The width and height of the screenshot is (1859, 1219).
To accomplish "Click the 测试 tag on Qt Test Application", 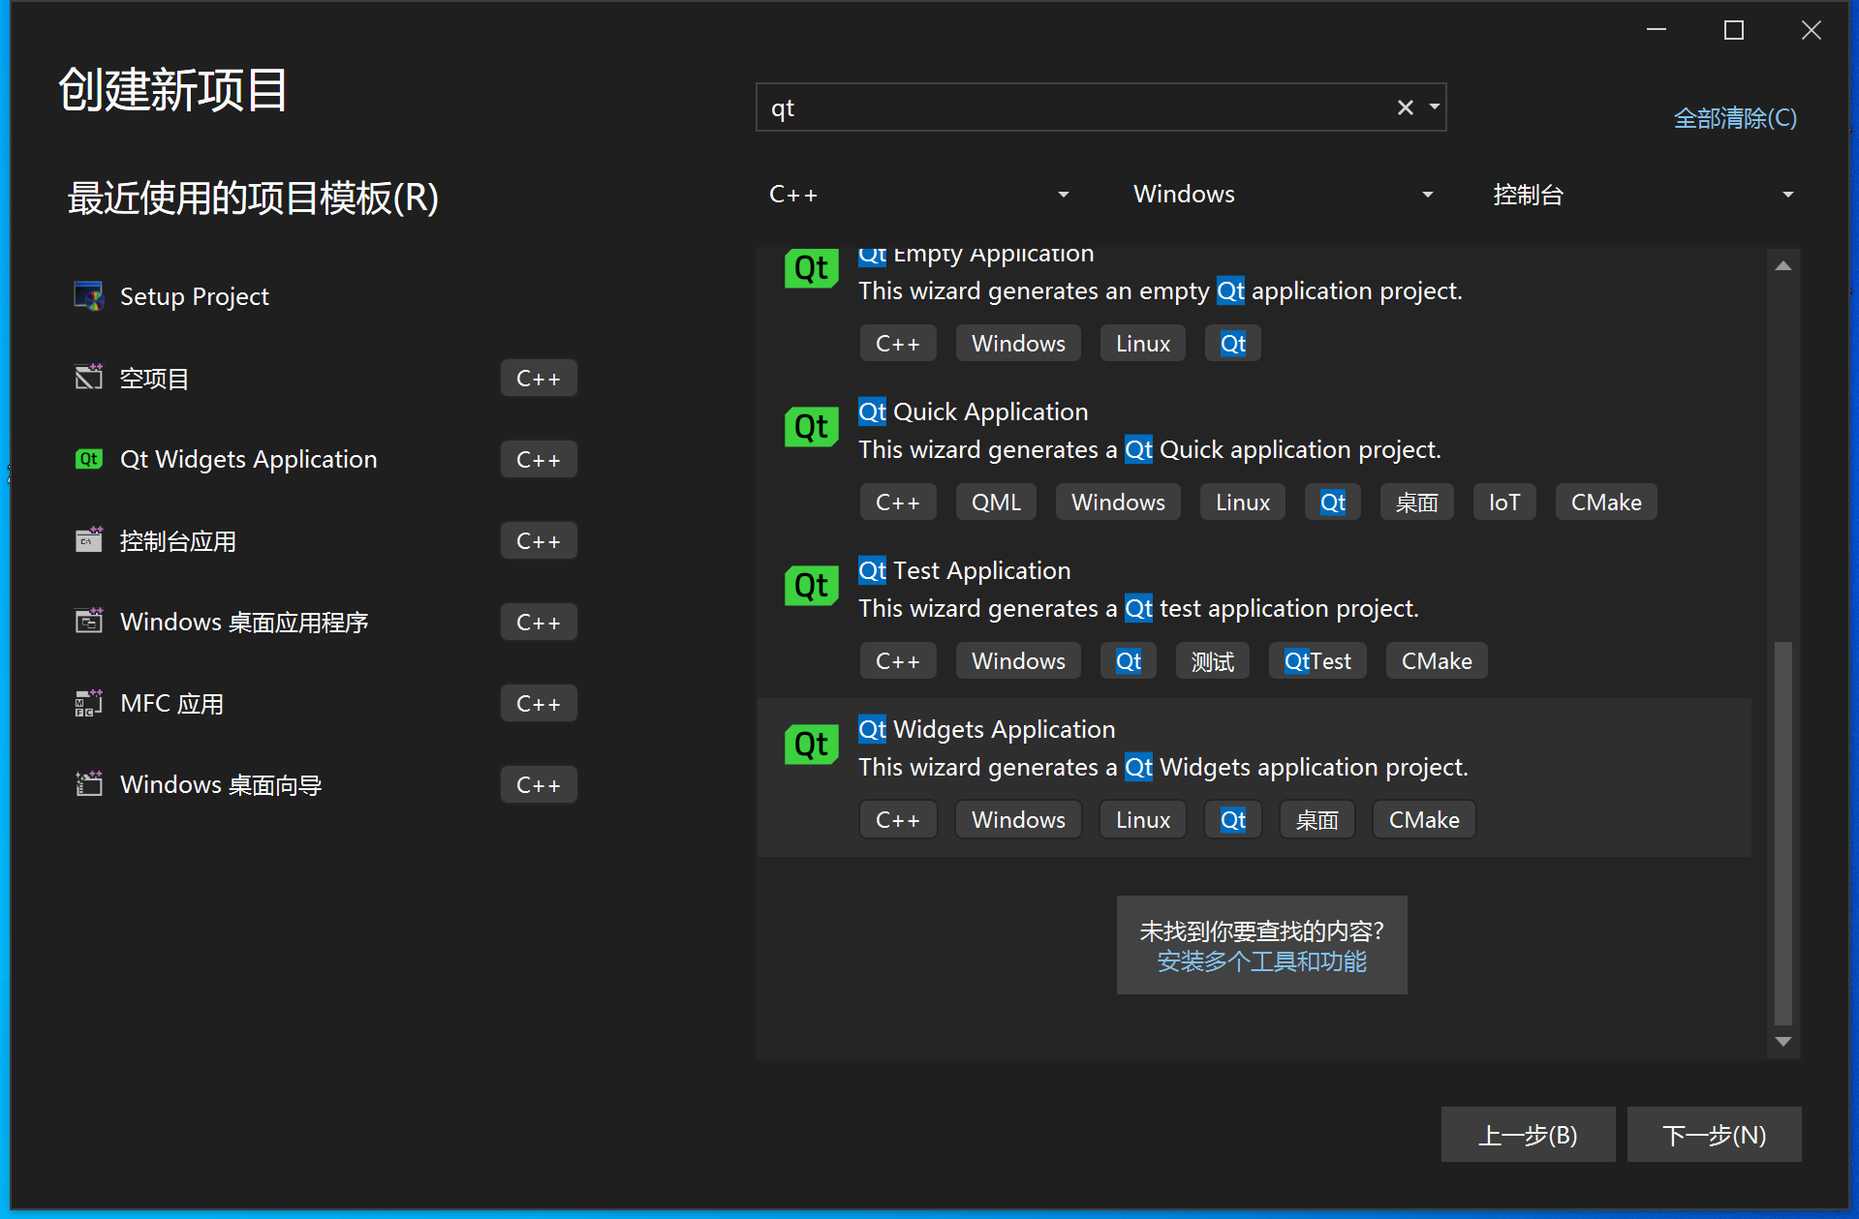I will [x=1212, y=661].
